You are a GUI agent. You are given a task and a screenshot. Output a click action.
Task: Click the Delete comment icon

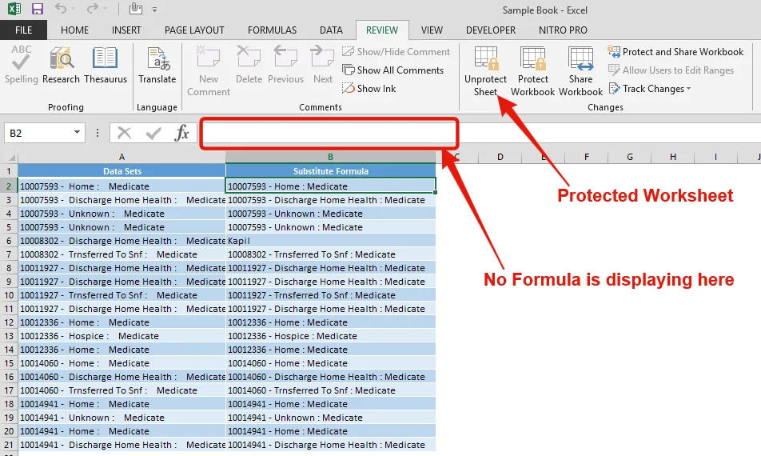249,64
